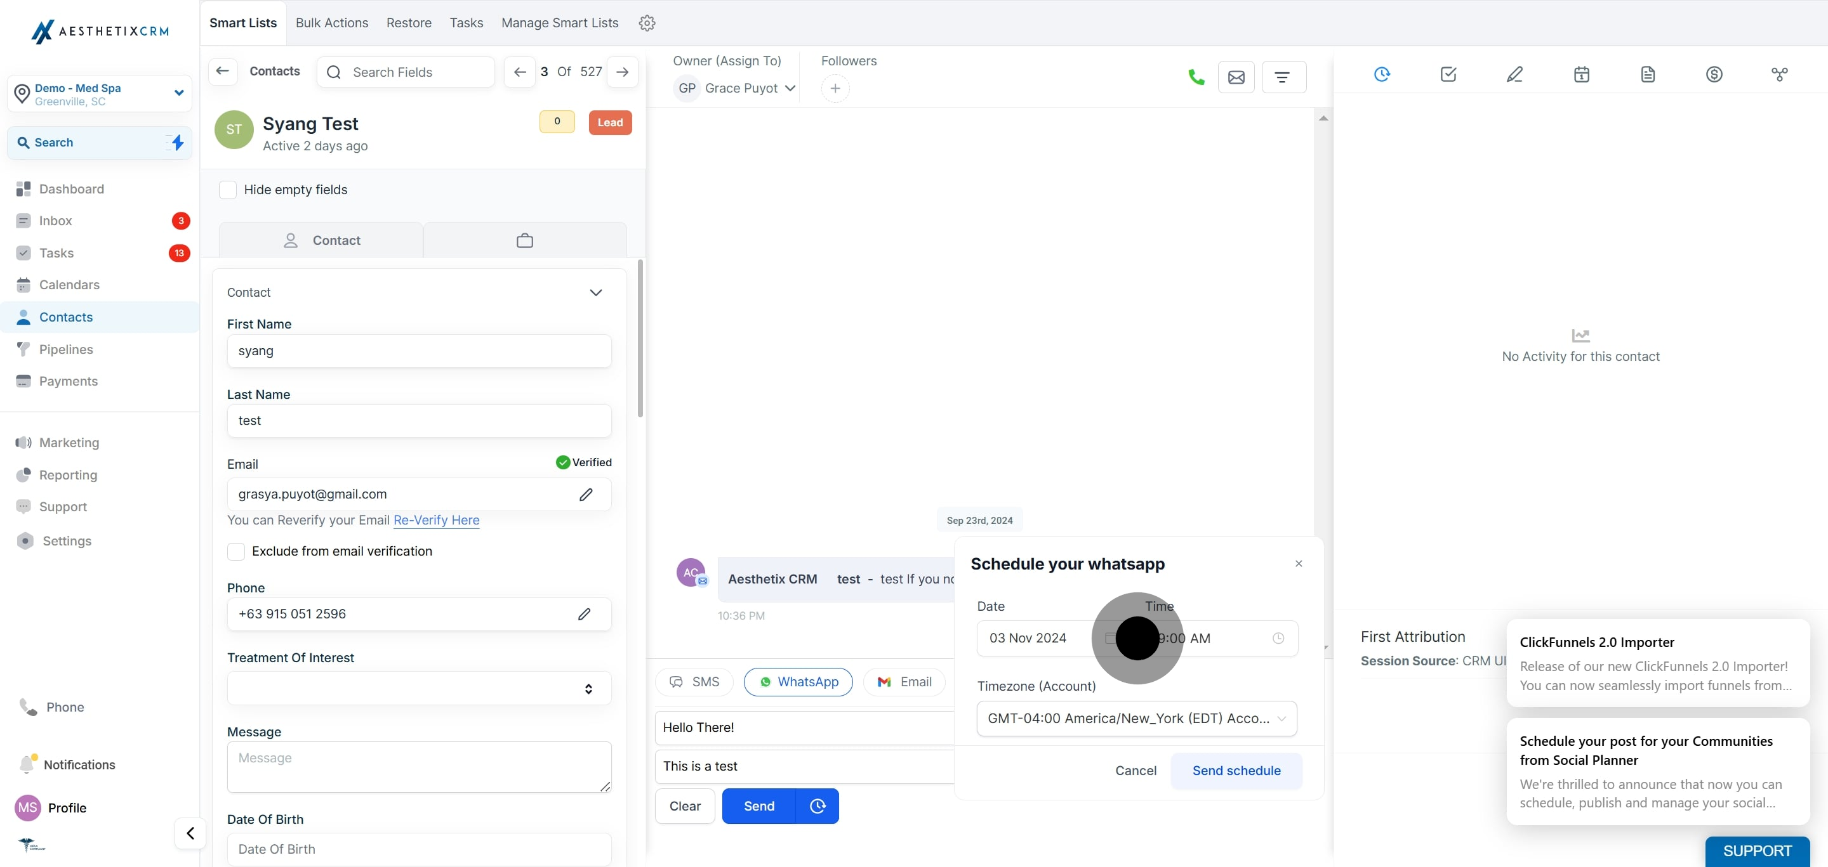Edit the phone number with pencil icon
The height and width of the screenshot is (867, 1828).
584,614
